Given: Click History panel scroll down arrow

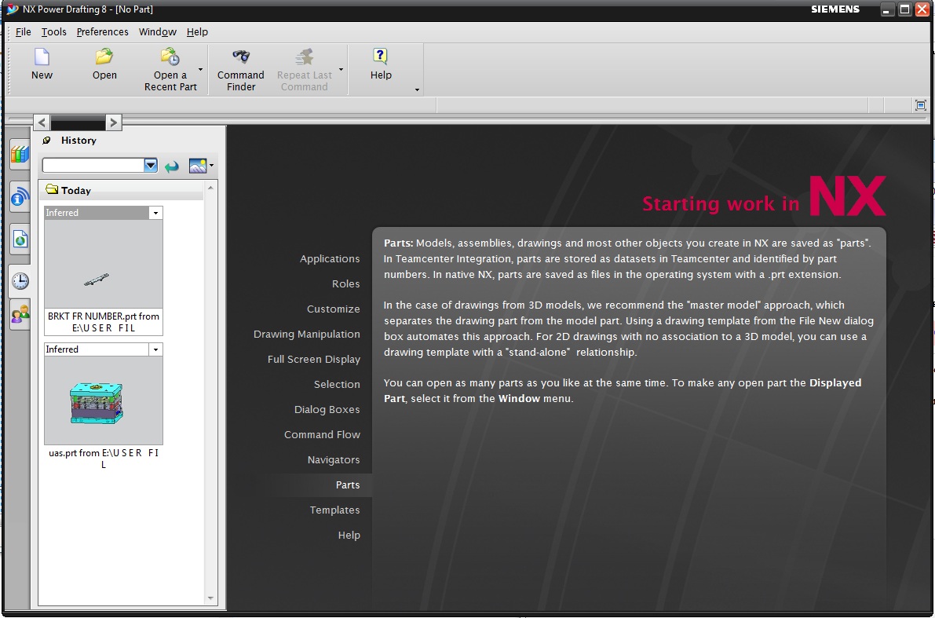Looking at the screenshot, I should (x=210, y=598).
